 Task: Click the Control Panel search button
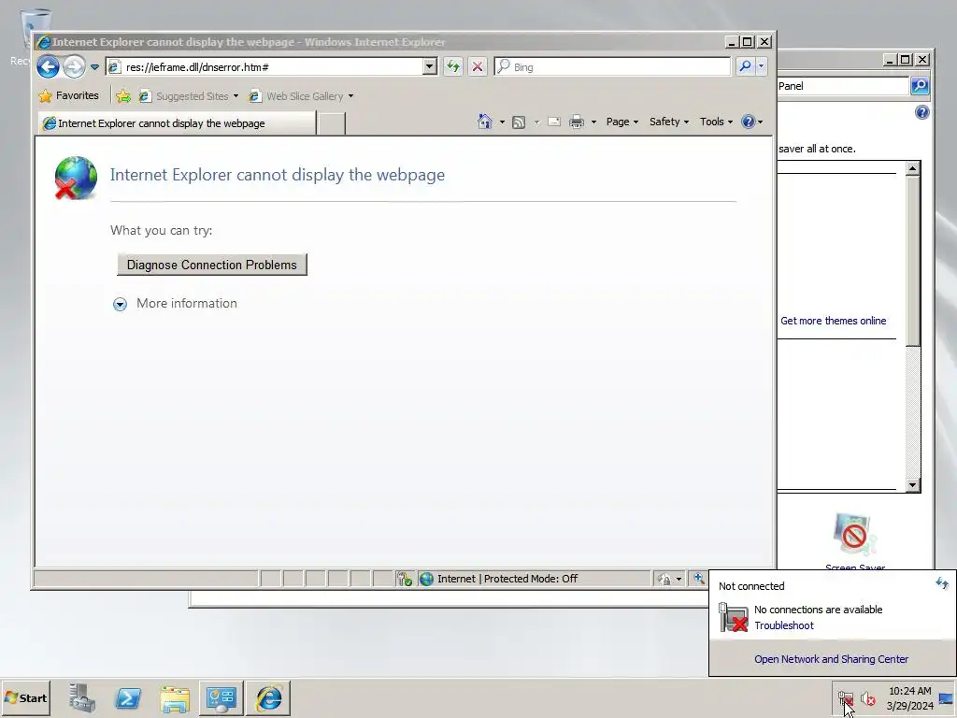point(920,86)
